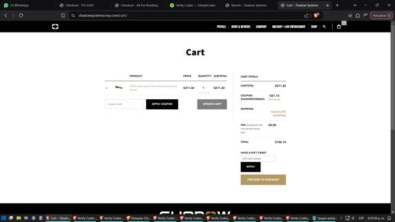
Task: Click the Coupon code input field
Action: (124, 104)
